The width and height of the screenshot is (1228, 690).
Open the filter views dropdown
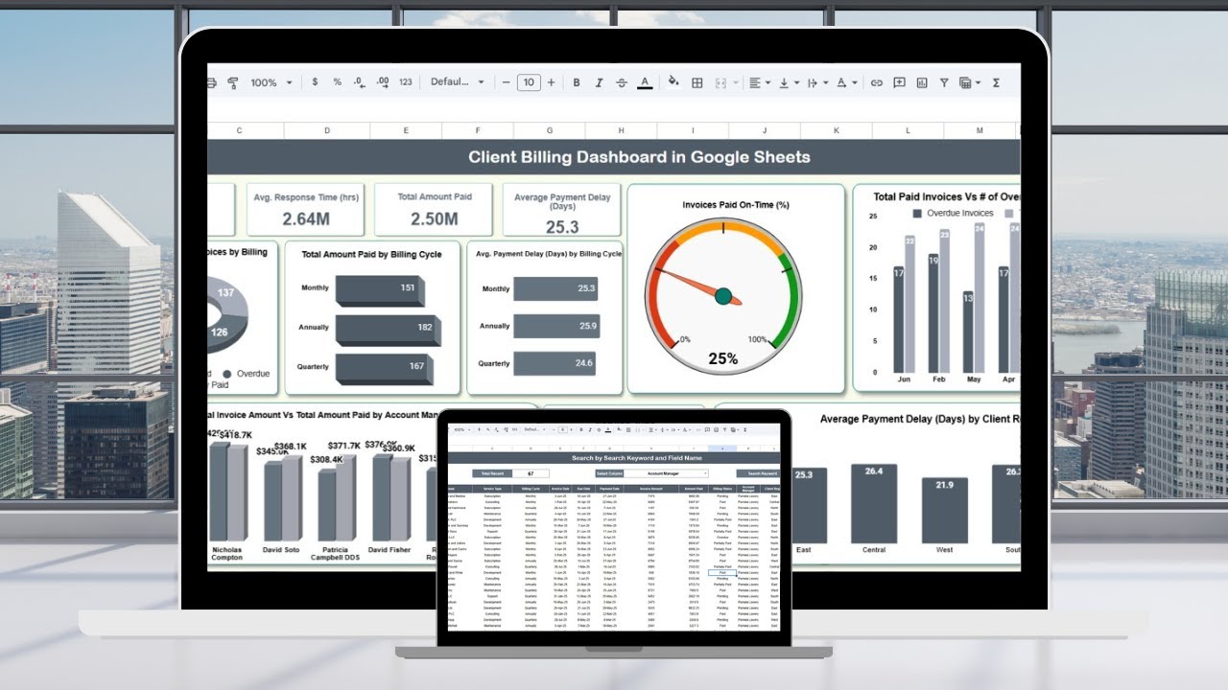(x=970, y=82)
